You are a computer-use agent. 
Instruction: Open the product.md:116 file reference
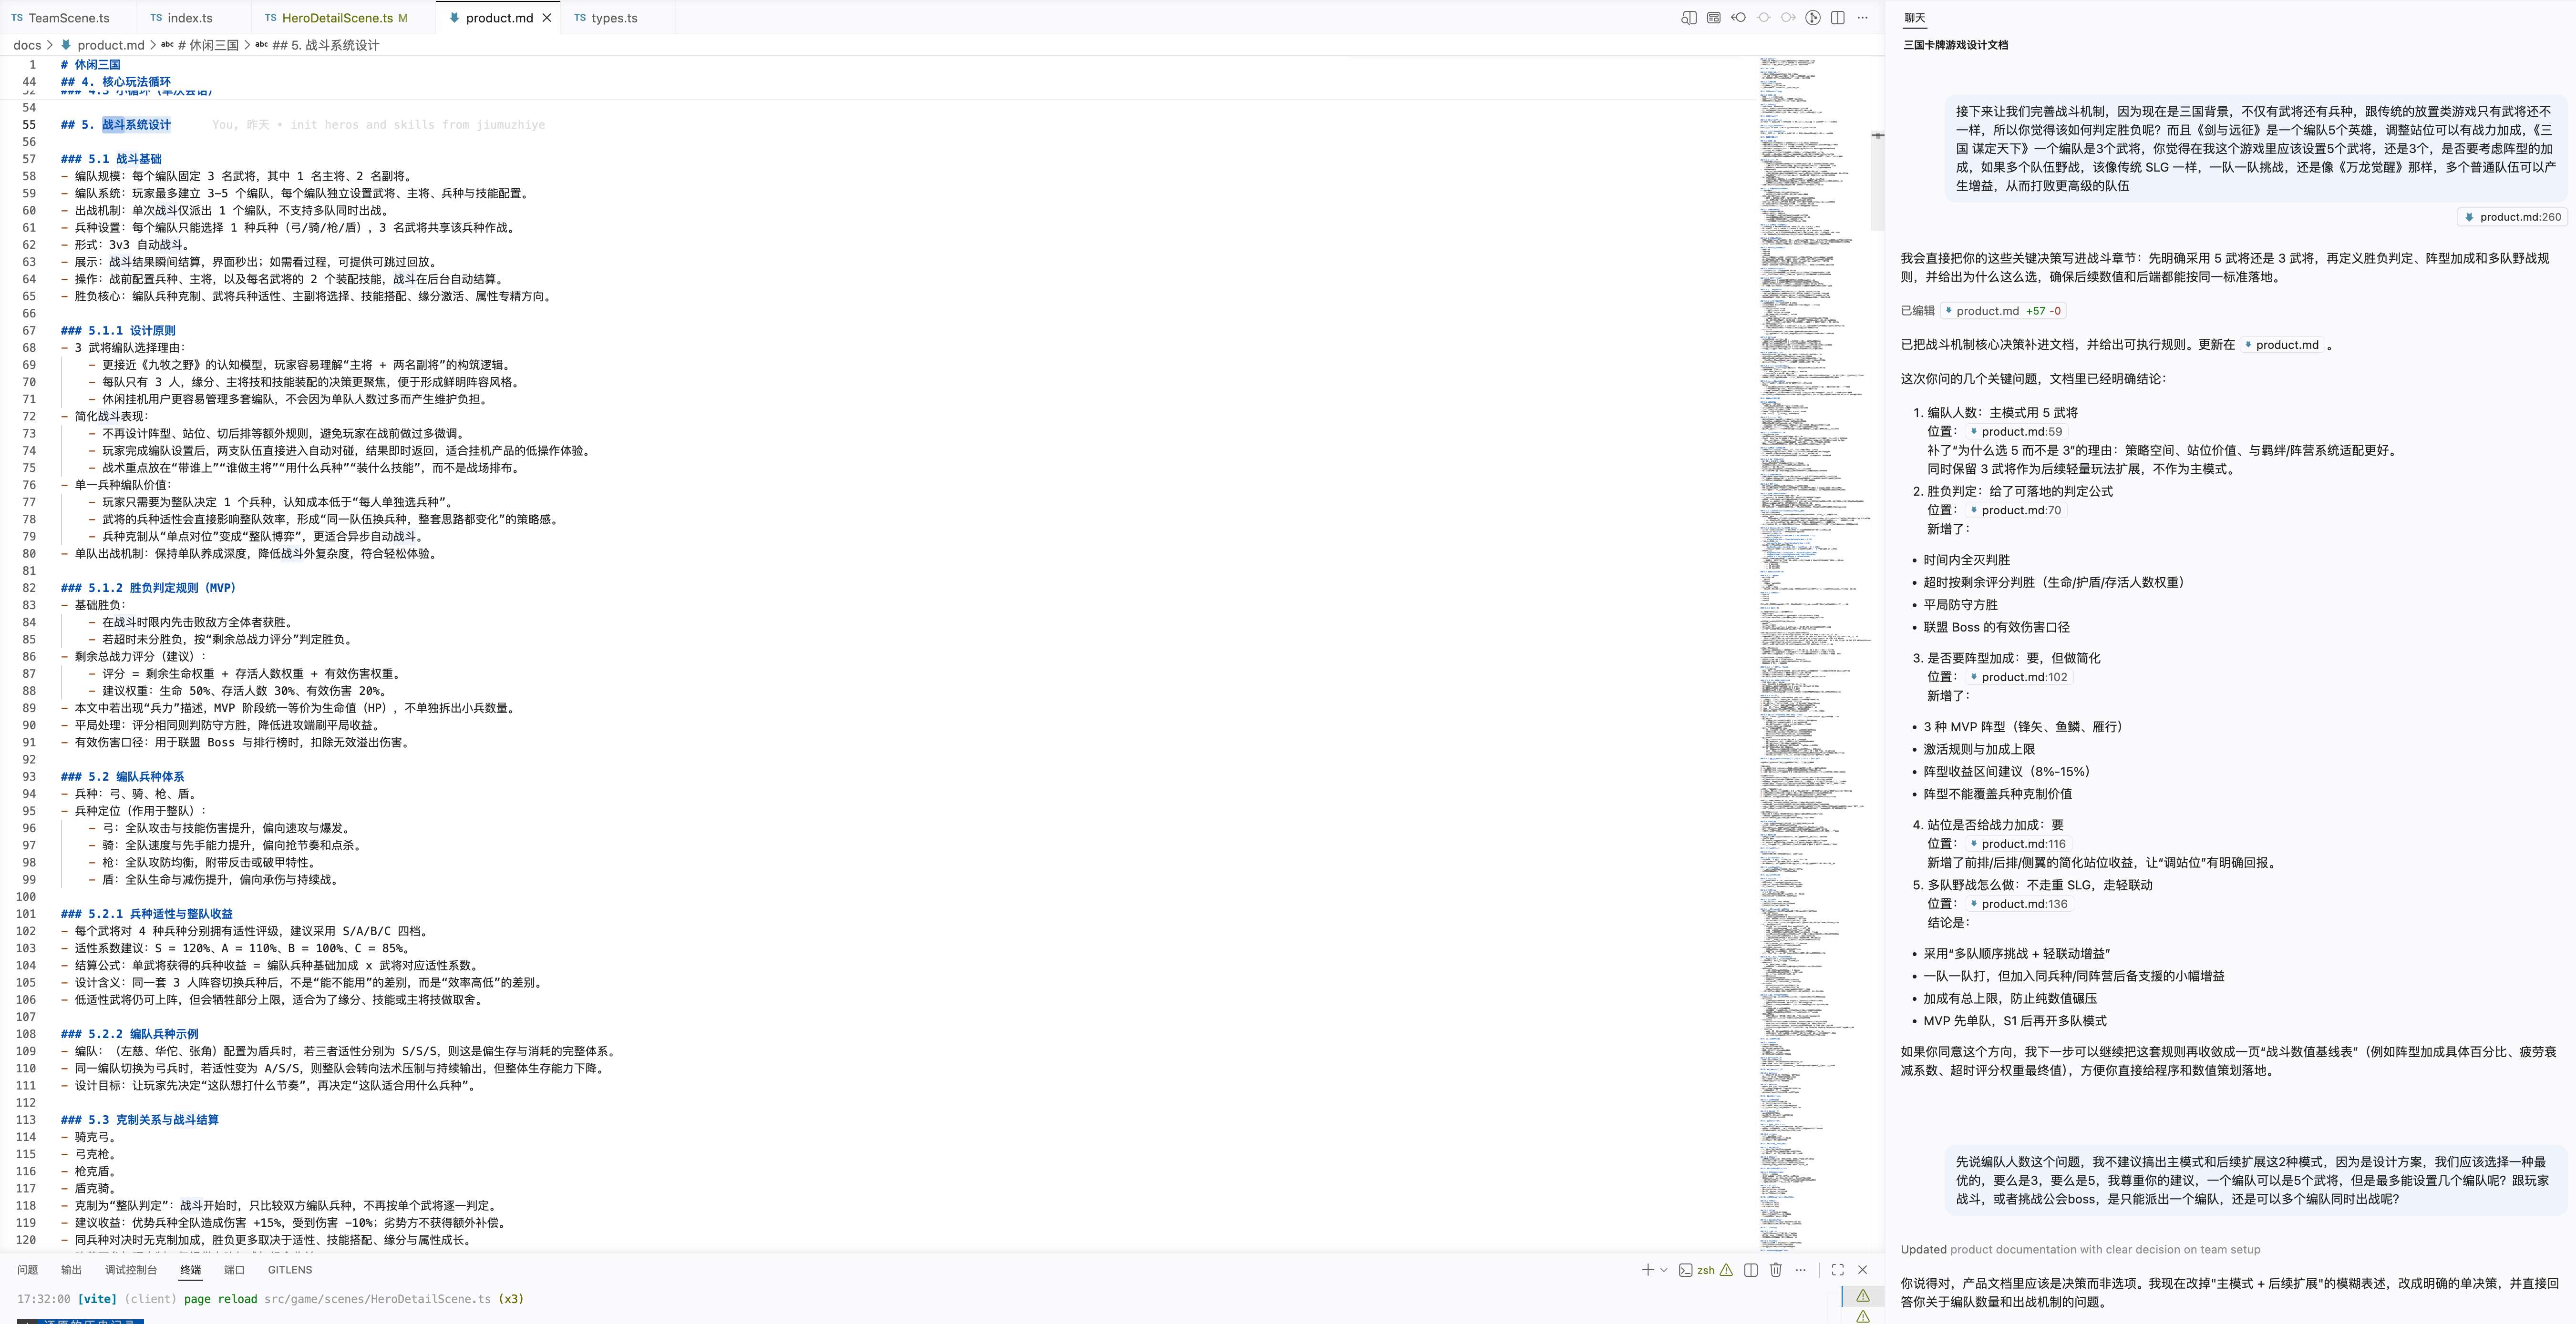point(2018,844)
